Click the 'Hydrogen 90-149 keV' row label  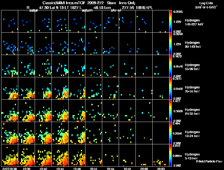tap(193, 45)
